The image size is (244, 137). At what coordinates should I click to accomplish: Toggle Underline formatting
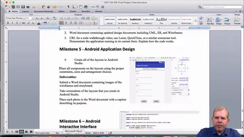click(x=17, y=23)
